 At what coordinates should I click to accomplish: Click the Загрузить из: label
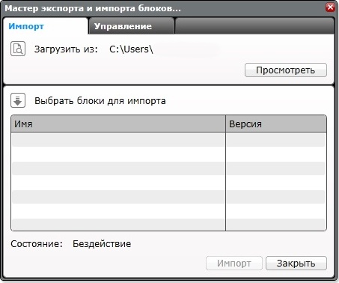(66, 49)
